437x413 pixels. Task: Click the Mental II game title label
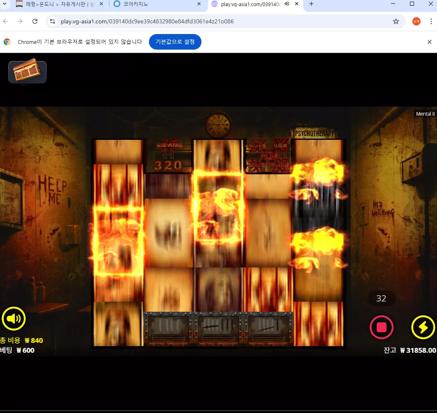click(425, 114)
